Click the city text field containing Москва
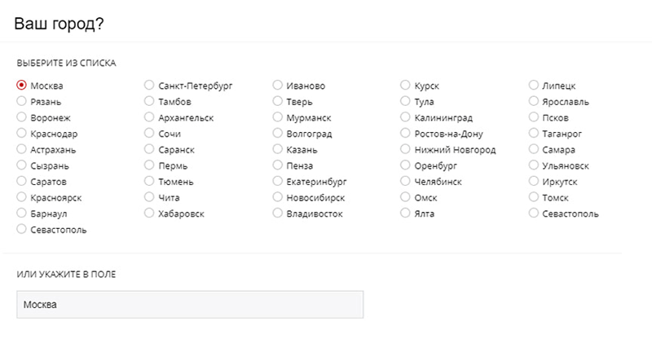 (x=190, y=305)
